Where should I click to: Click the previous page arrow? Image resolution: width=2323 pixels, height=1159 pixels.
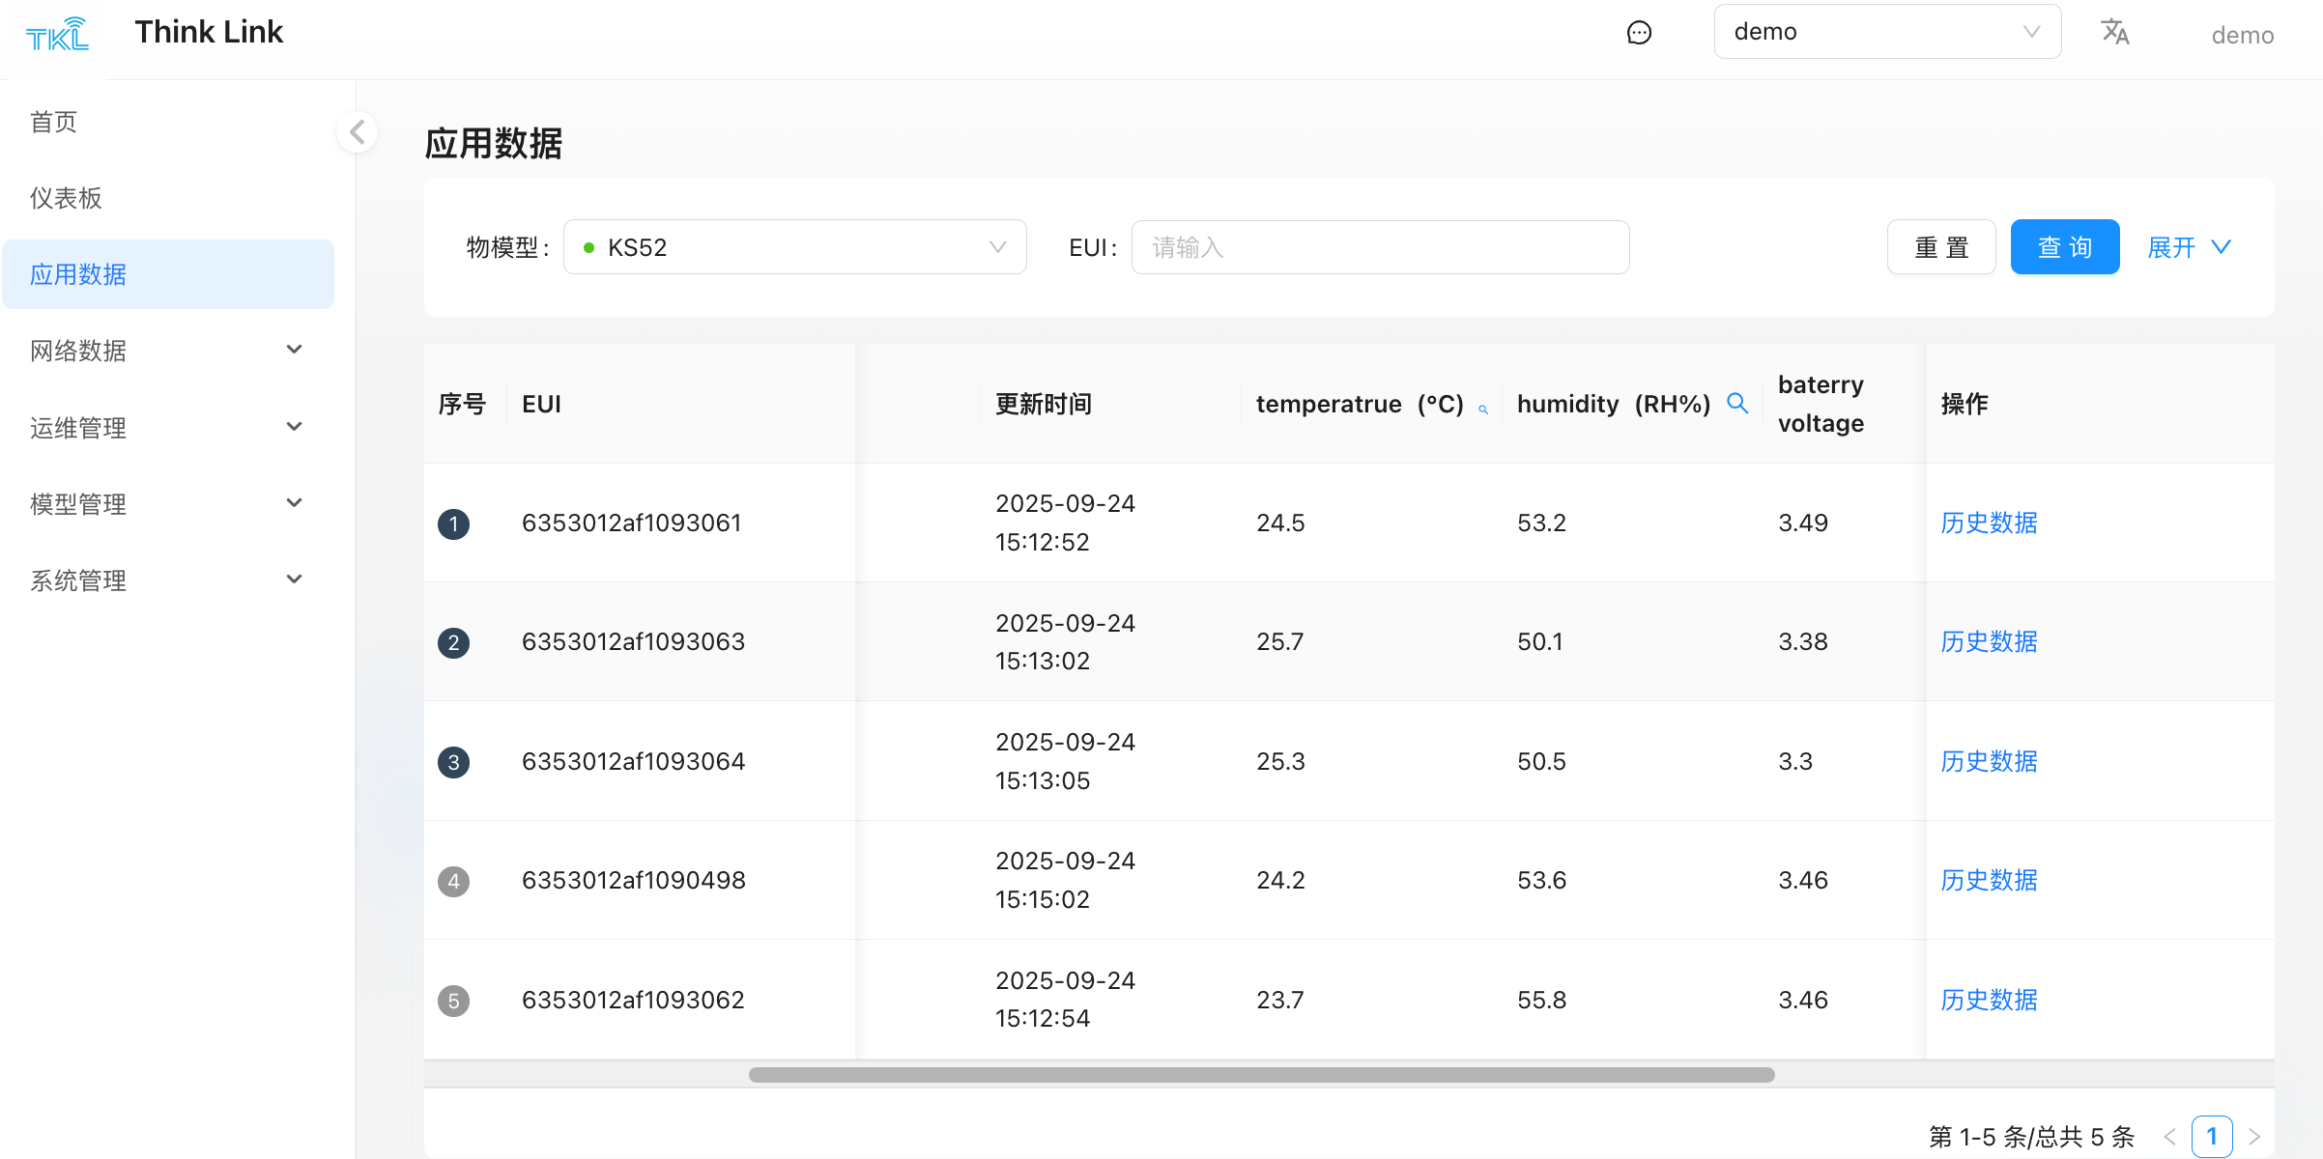click(x=2170, y=1137)
